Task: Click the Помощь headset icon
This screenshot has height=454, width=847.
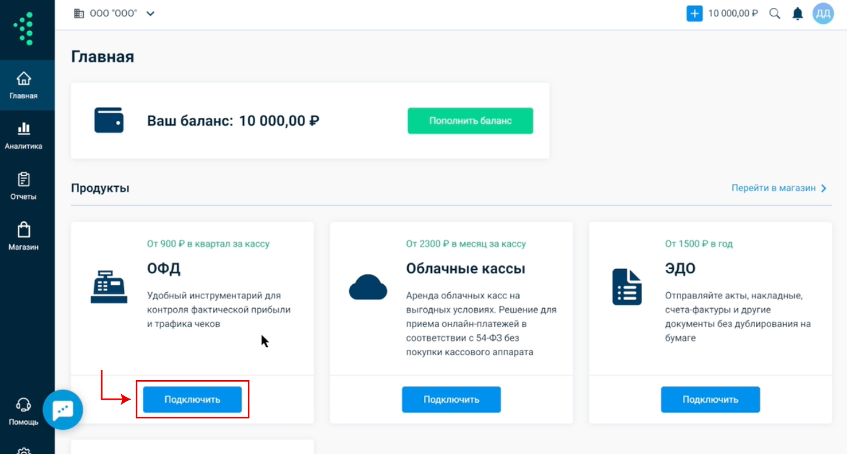Action: coord(23,405)
